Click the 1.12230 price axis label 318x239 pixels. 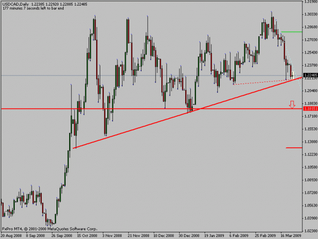(311, 154)
